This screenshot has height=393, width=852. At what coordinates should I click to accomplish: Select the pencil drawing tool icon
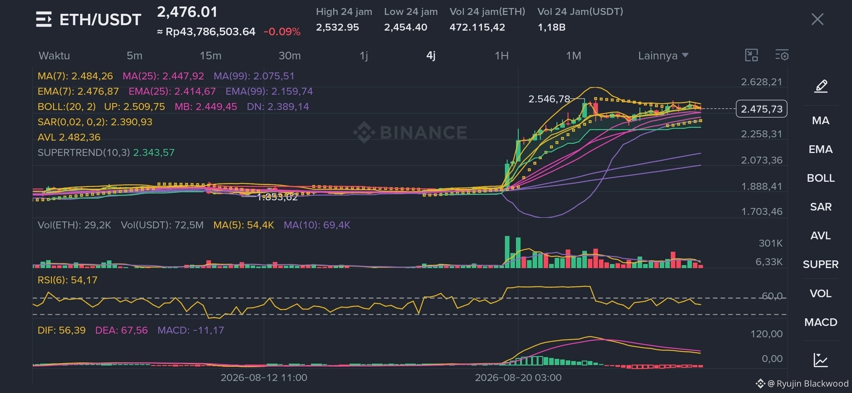(x=821, y=86)
